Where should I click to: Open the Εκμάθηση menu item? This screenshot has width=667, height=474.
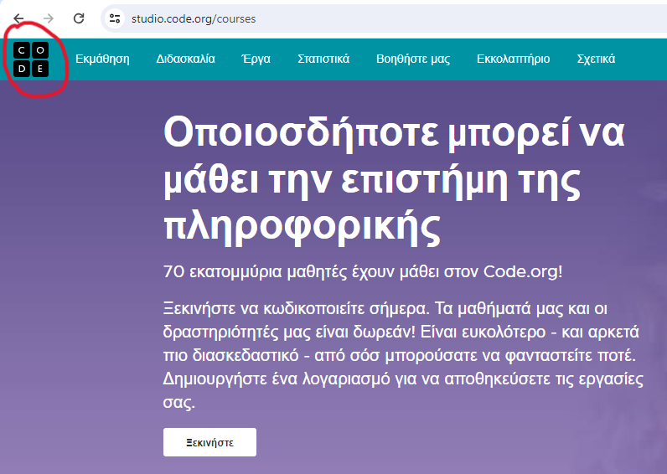point(102,59)
